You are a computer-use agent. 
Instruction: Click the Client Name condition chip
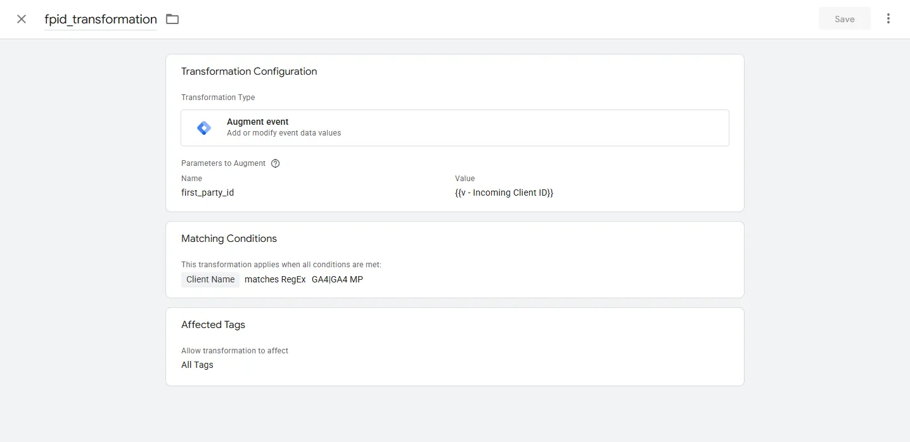click(210, 279)
